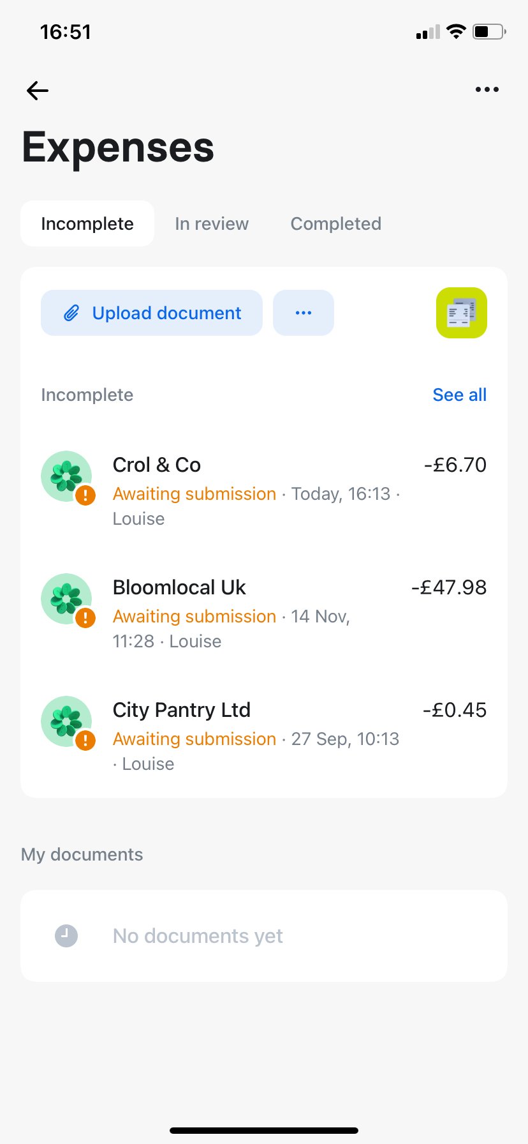Tap the back arrow icon

pos(38,91)
